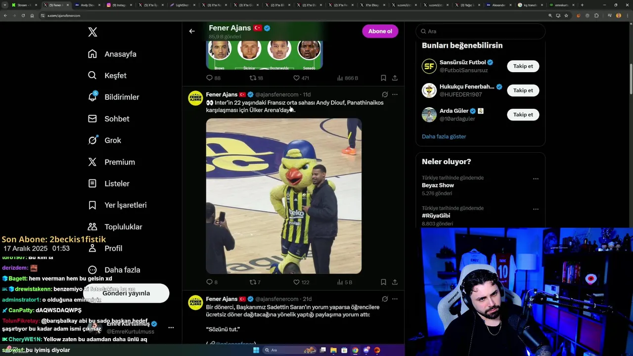This screenshot has height=356, width=633.
Task: Open more options on the döner post
Action: point(395,299)
